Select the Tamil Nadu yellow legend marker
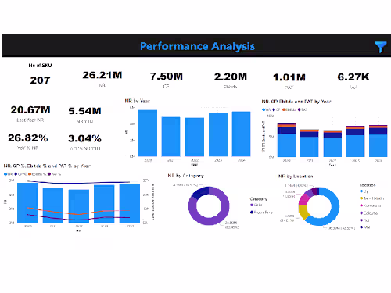 point(361,198)
